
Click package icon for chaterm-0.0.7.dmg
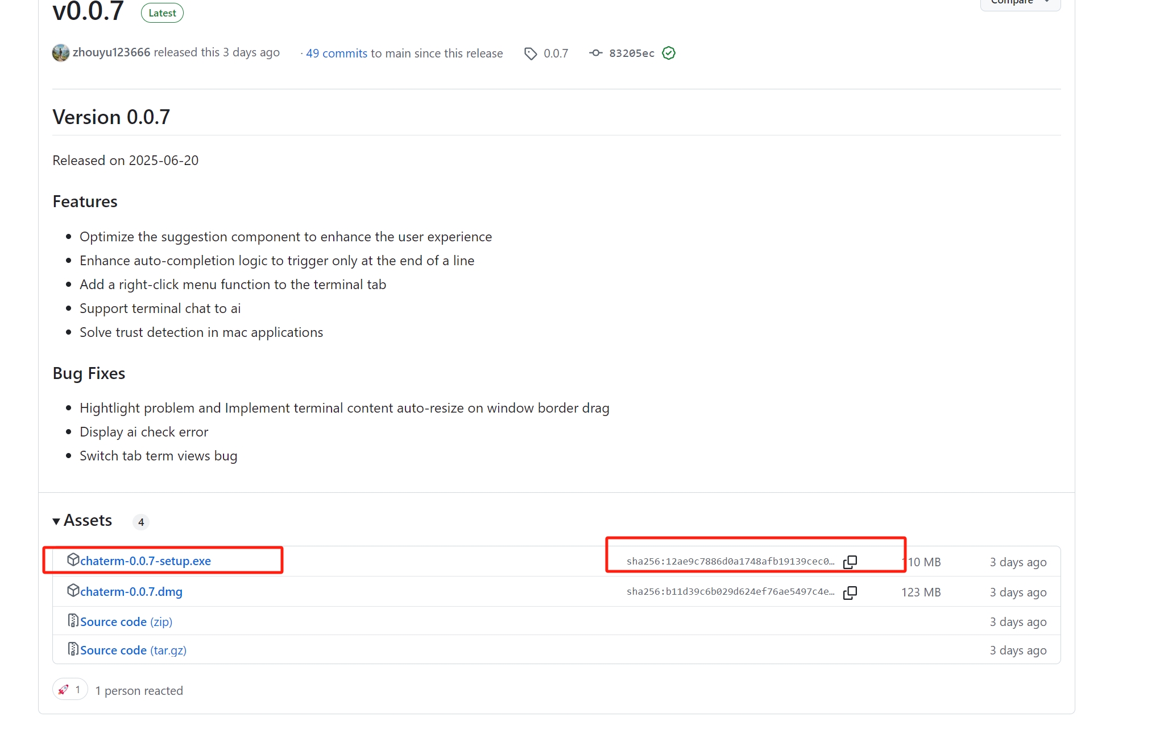coord(73,591)
